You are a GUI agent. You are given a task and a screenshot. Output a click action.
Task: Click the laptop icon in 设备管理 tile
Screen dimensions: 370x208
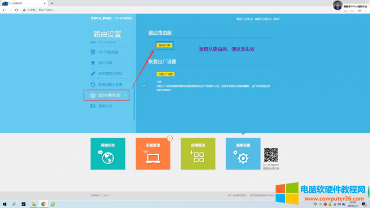point(153,158)
